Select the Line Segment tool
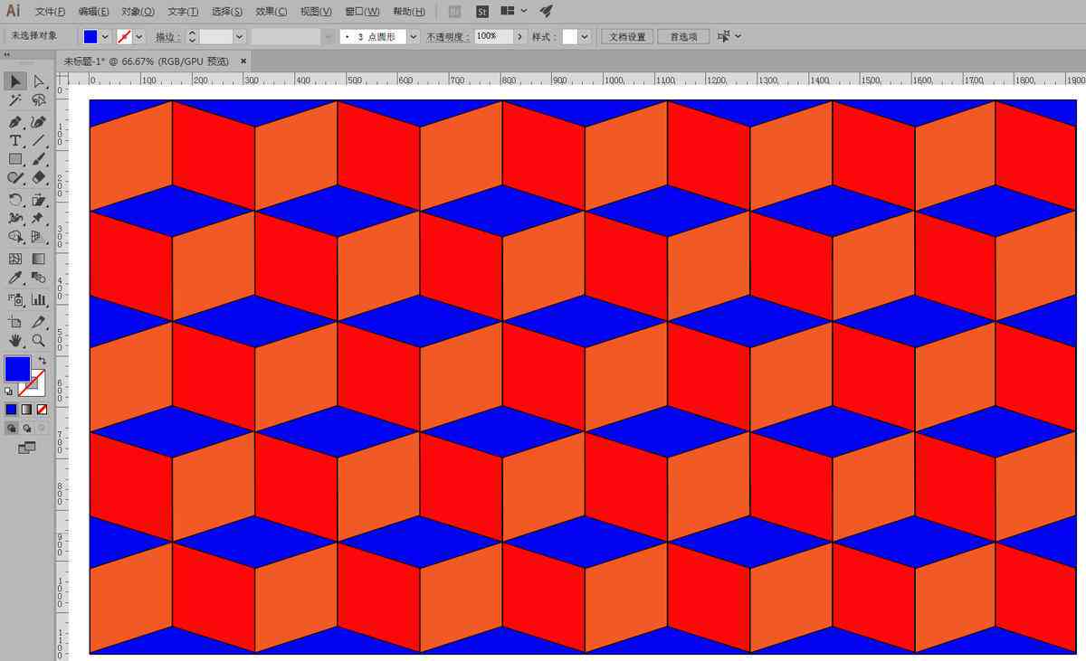This screenshot has width=1086, height=661. point(39,140)
